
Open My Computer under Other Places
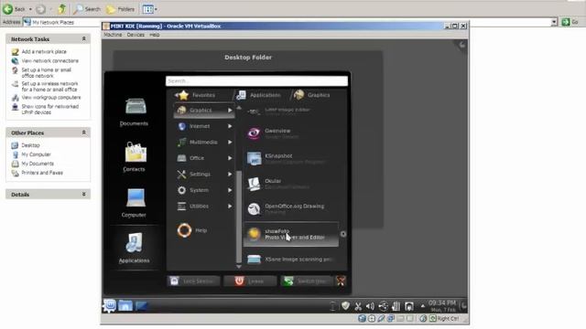(x=36, y=154)
